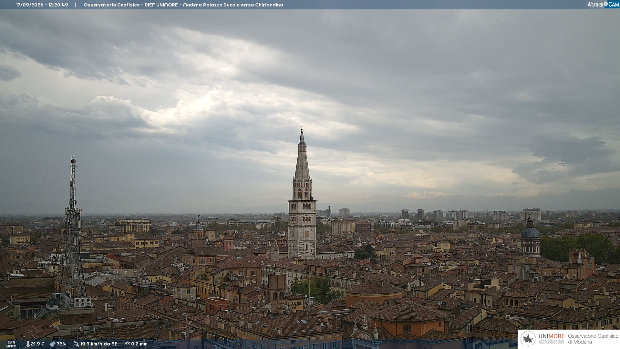The image size is (620, 349).
Task: Click the rain umbrella precipitation icon
Action: pyautogui.click(x=127, y=344)
